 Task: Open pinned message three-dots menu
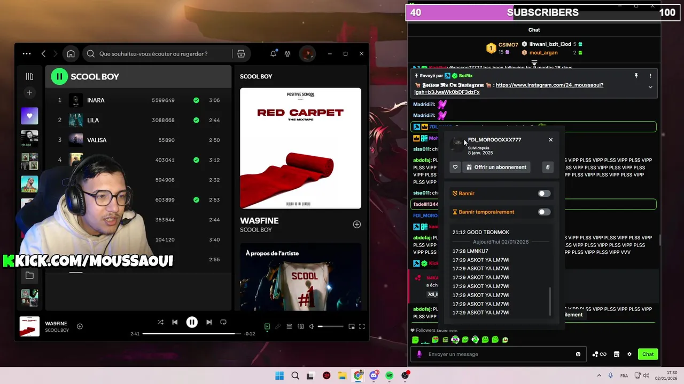[x=650, y=76]
